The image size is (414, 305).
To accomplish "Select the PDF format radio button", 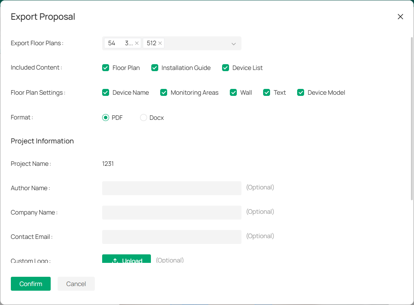I will click(x=105, y=118).
